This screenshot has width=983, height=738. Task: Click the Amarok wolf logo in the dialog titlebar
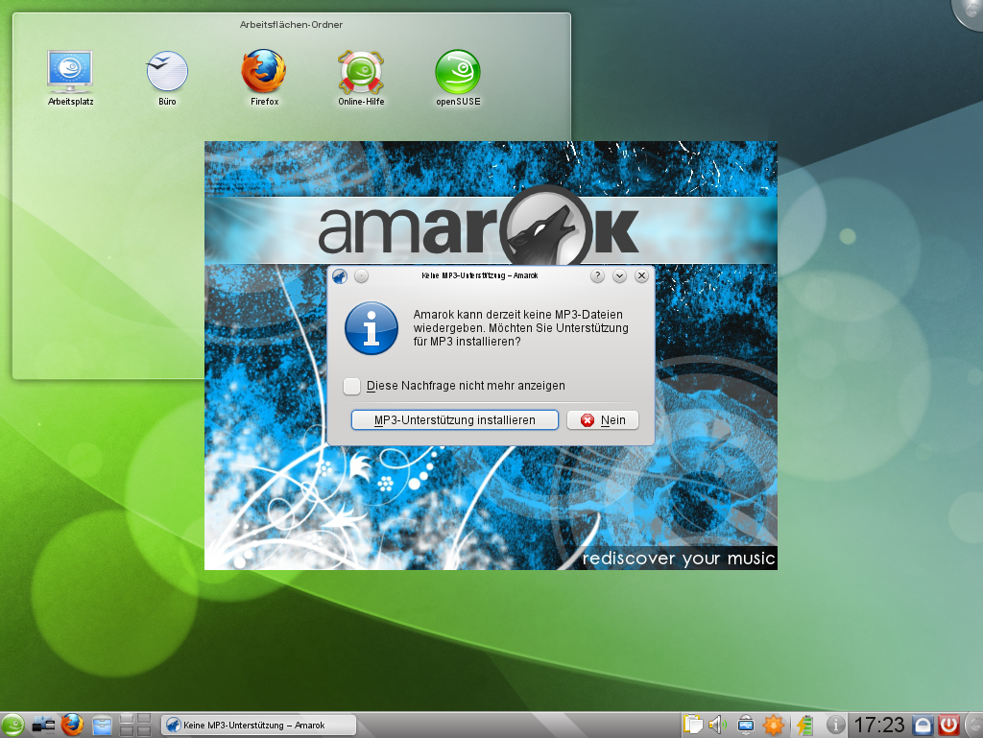click(339, 275)
